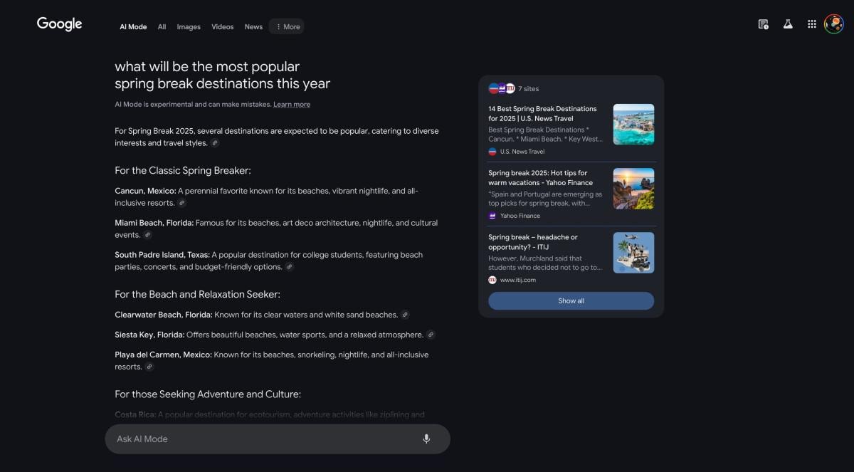This screenshot has height=472, width=854.
Task: Open Search Labs flask icon
Action: pos(788,24)
